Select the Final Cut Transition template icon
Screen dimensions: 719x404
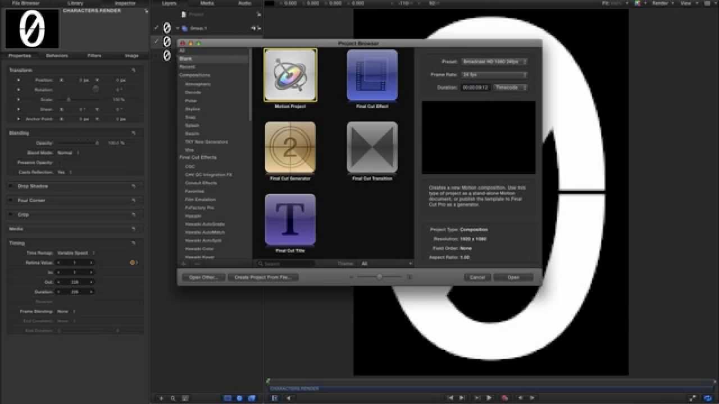click(372, 148)
